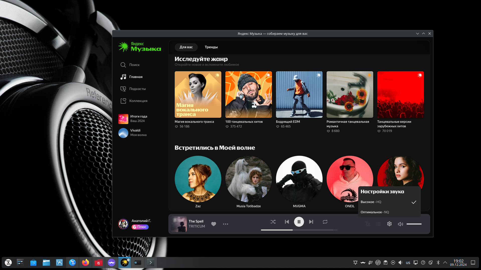Open the Магия вокального транса playlist cover
This screenshot has width=481, height=270.
click(198, 94)
